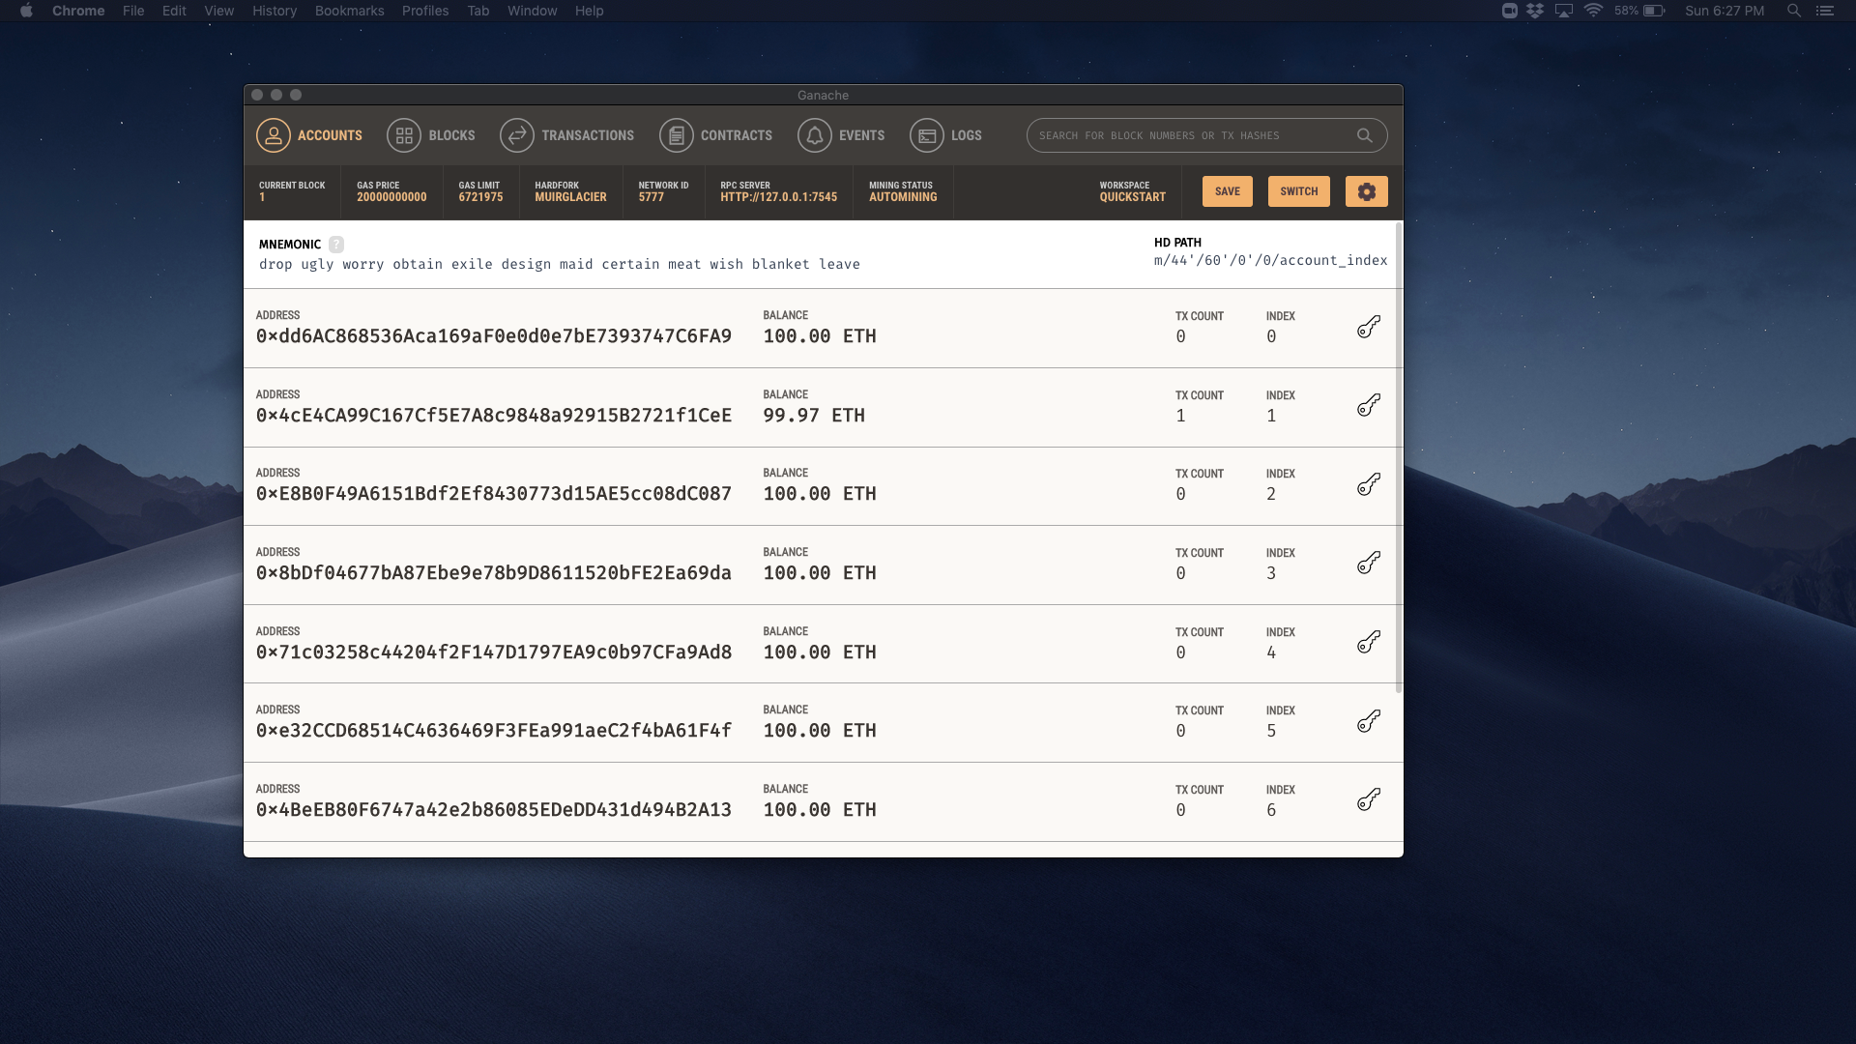The image size is (1856, 1044).
Task: Show private key for address ending C6FA9
Action: tap(1368, 327)
